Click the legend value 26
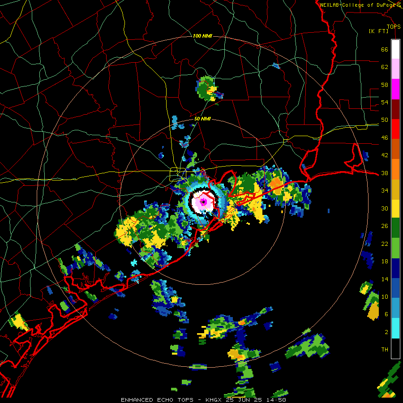 pos(385,226)
